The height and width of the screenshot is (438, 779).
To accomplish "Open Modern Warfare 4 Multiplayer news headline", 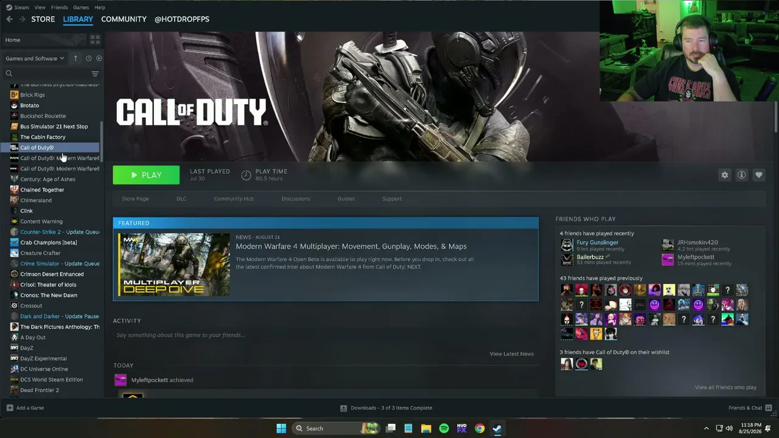I will [351, 246].
